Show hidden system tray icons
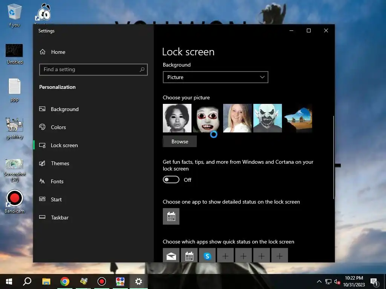 pyautogui.click(x=319, y=281)
